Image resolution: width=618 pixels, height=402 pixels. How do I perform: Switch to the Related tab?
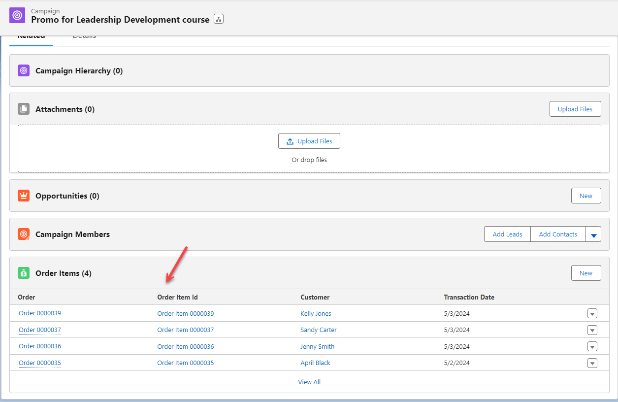click(x=31, y=37)
